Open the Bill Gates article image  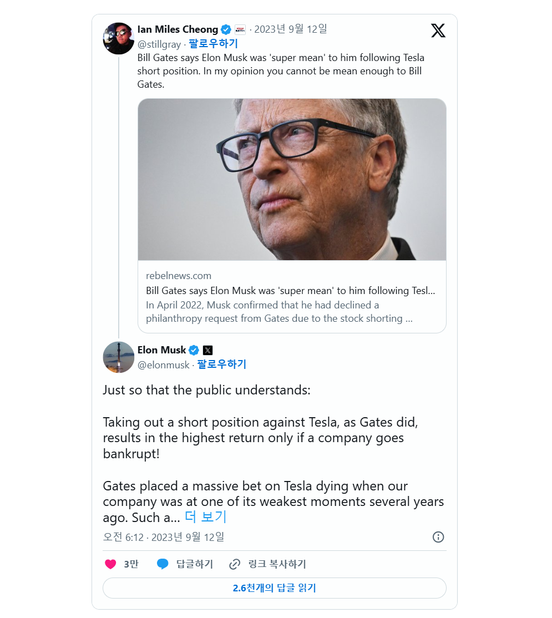click(292, 179)
